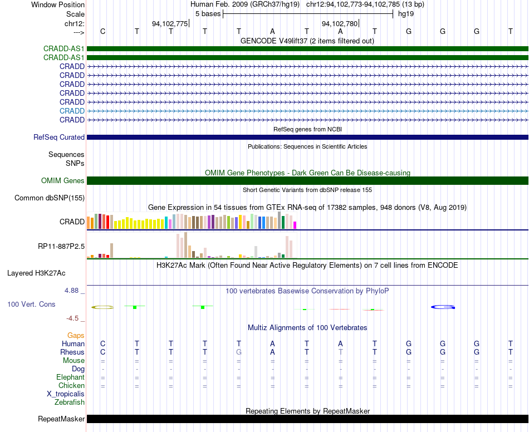Click the Common dbSNP(155) label

49,198
